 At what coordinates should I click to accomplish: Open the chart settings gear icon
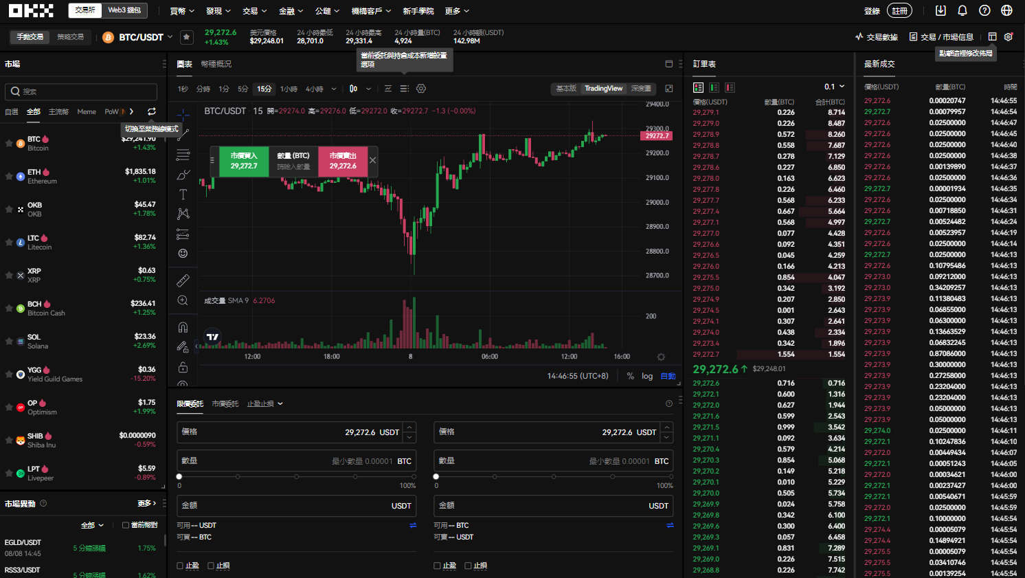[421, 89]
